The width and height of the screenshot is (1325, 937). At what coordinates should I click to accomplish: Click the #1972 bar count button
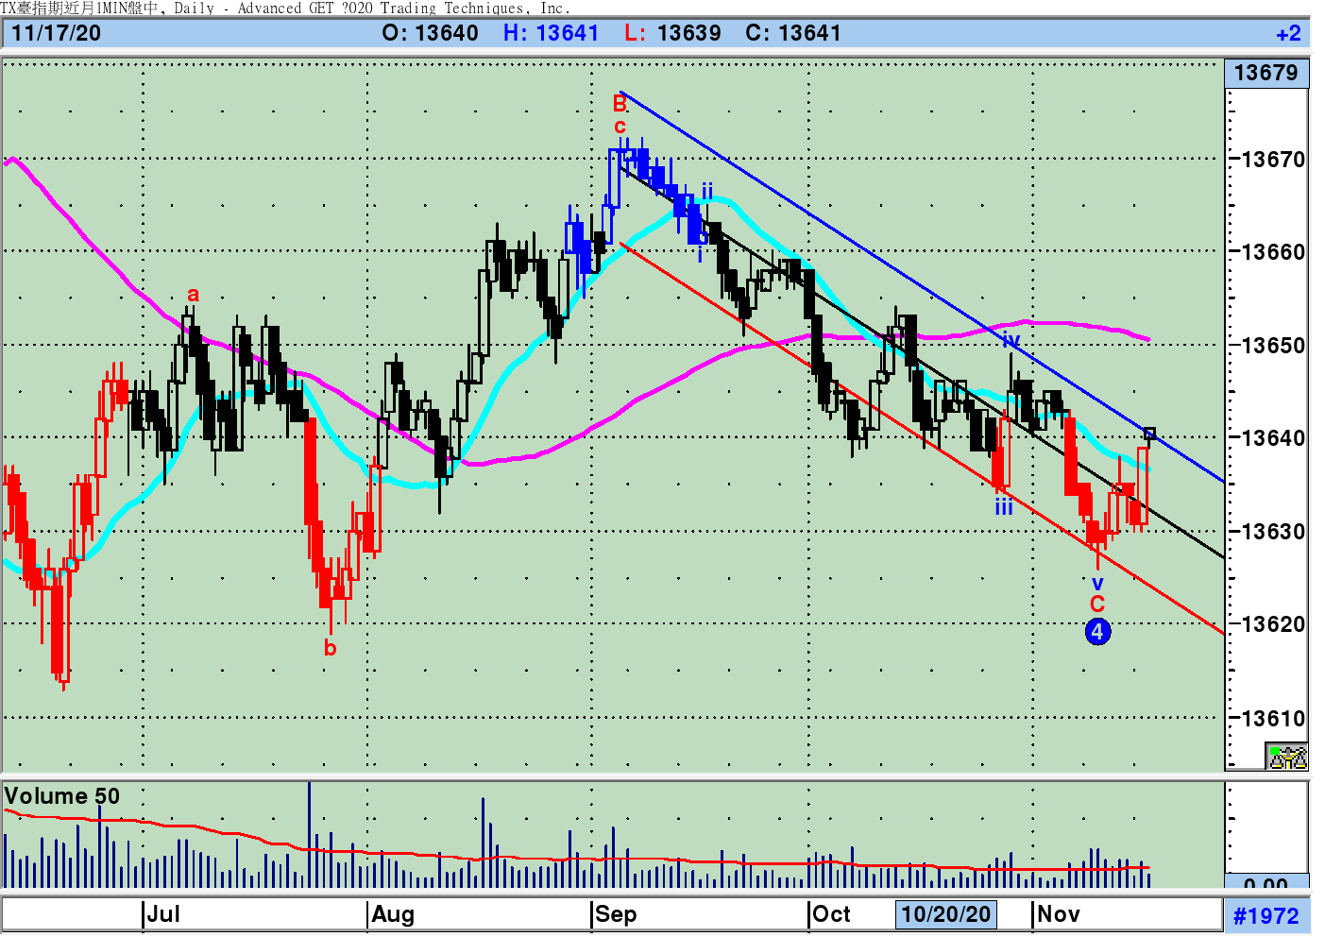click(1266, 915)
